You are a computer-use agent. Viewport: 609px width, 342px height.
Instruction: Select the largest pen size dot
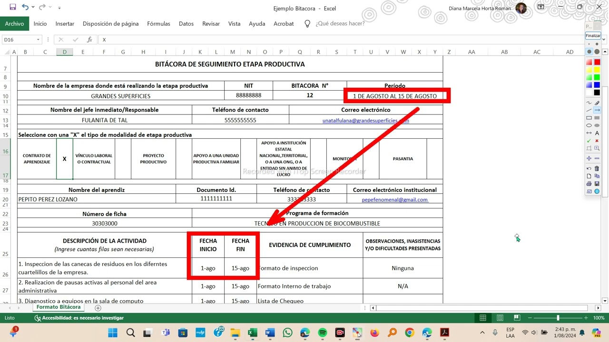coord(597,51)
